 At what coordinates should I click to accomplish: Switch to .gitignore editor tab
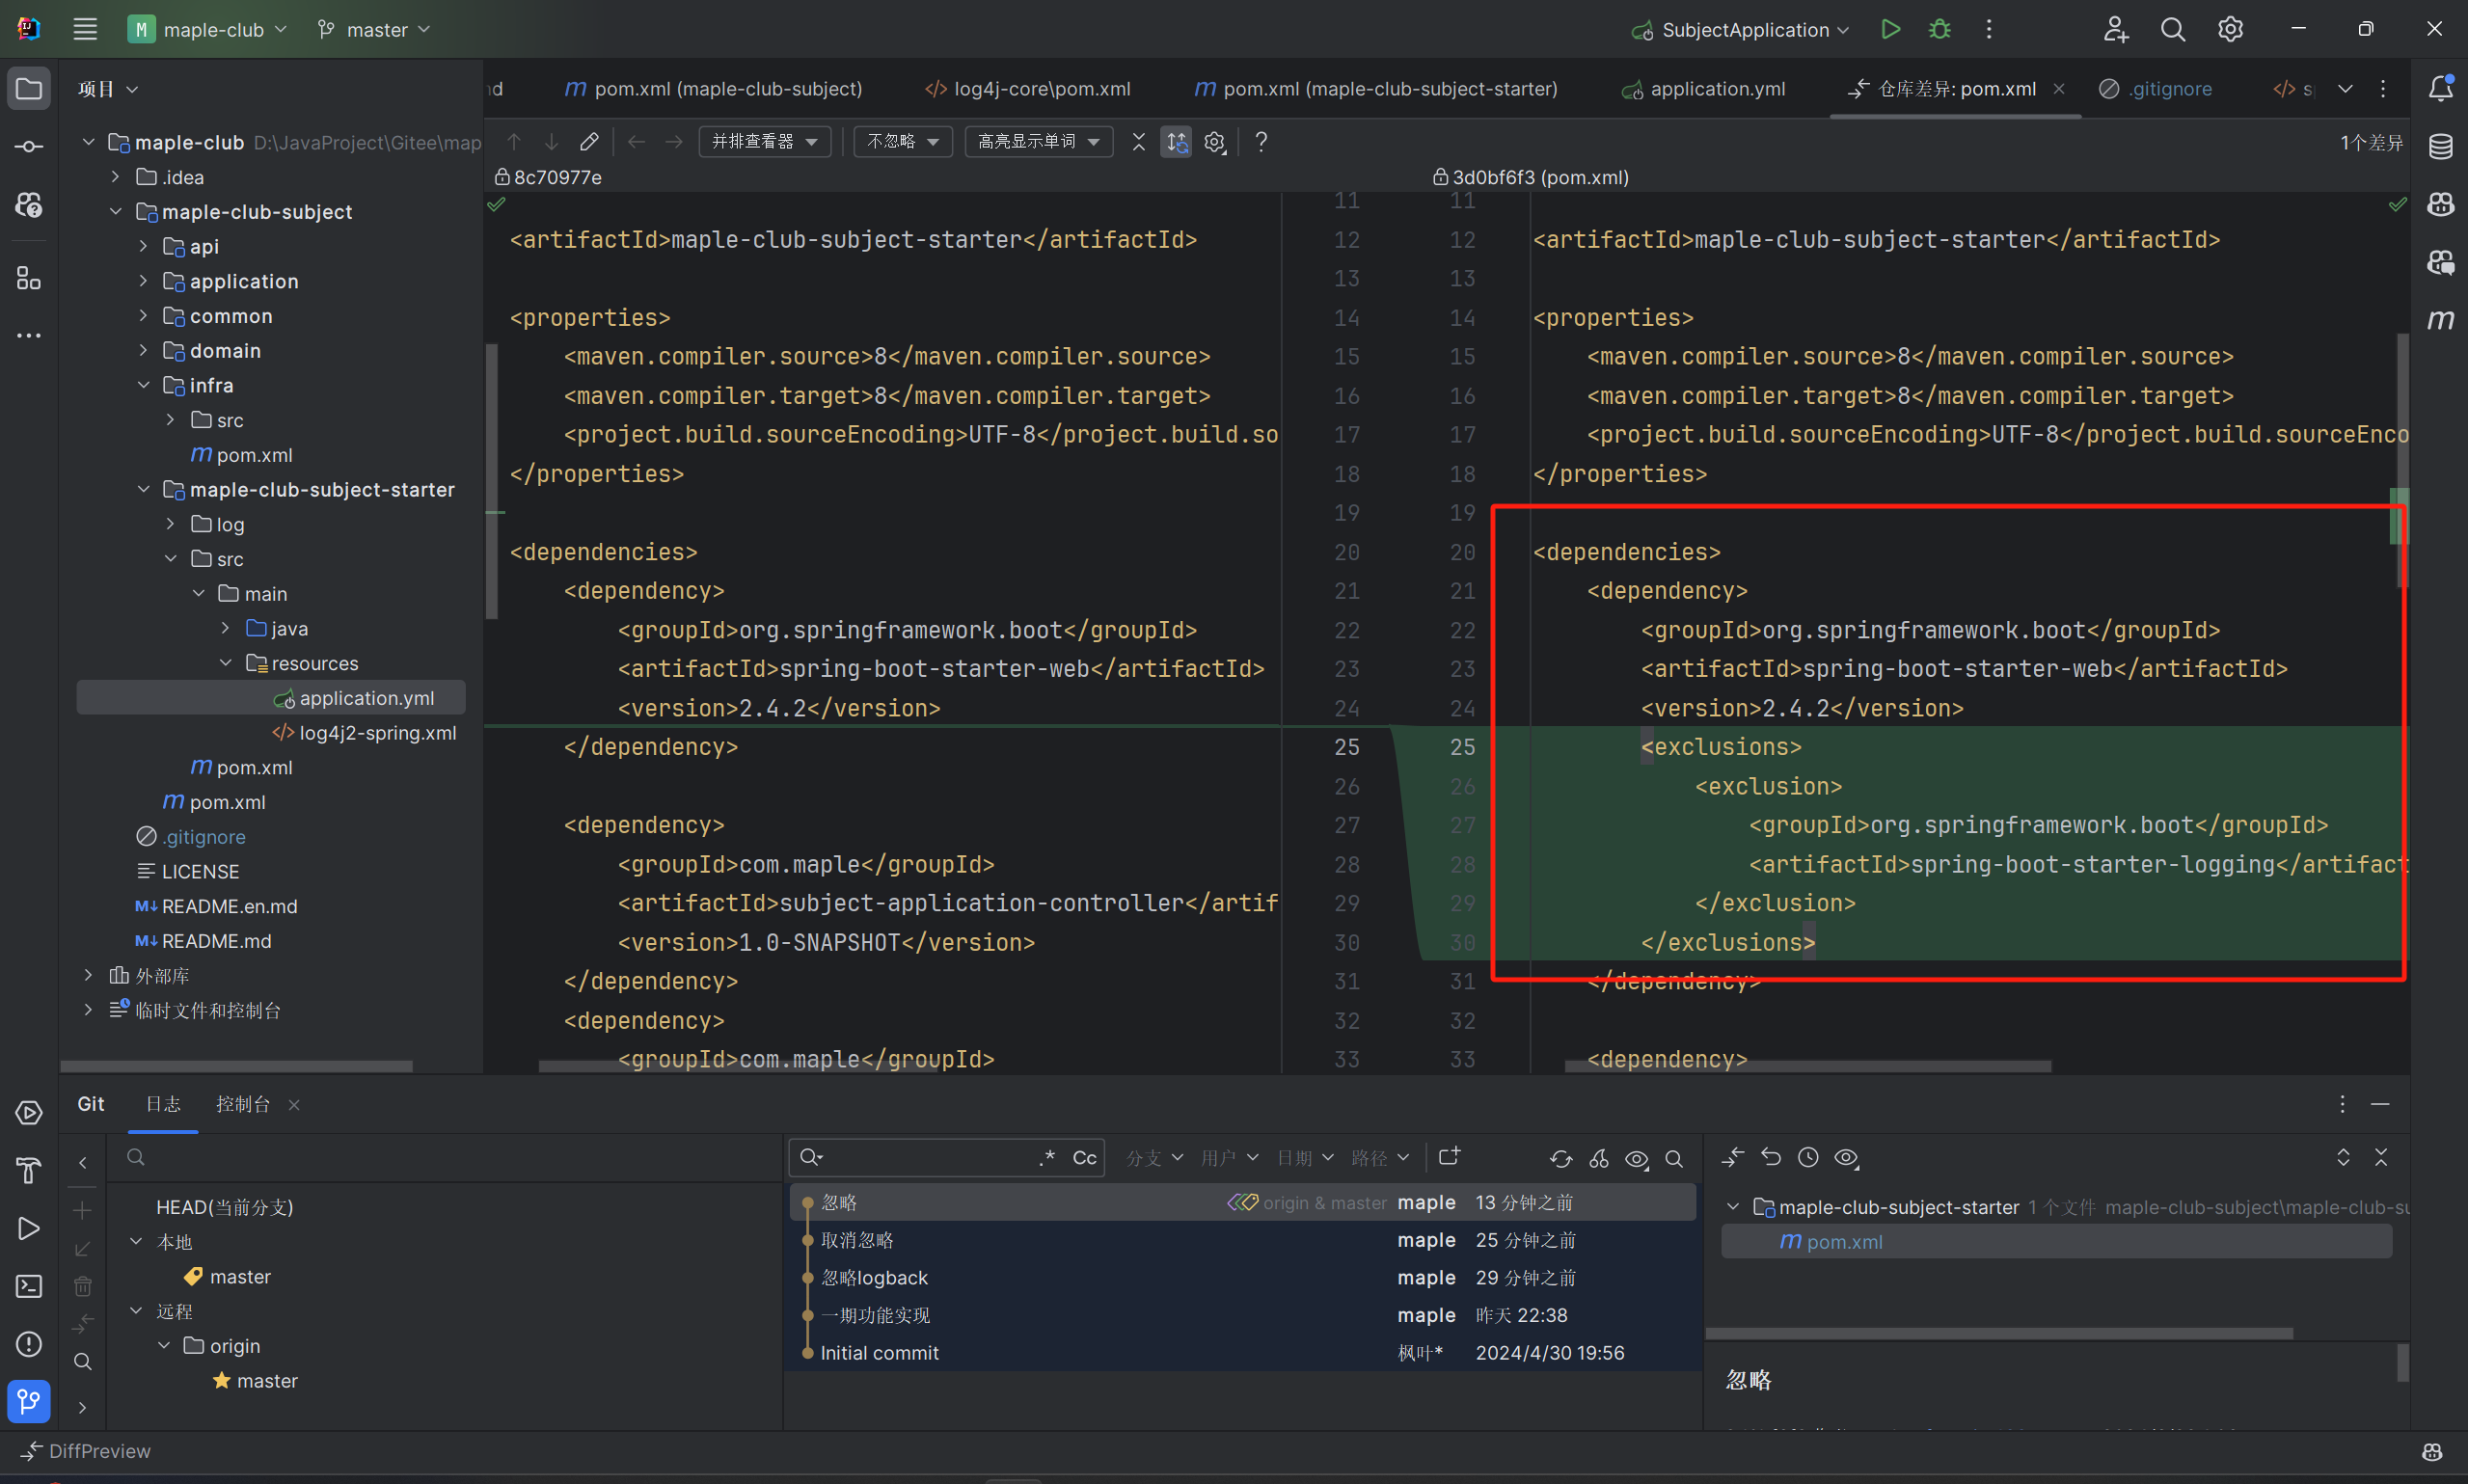point(2155,89)
